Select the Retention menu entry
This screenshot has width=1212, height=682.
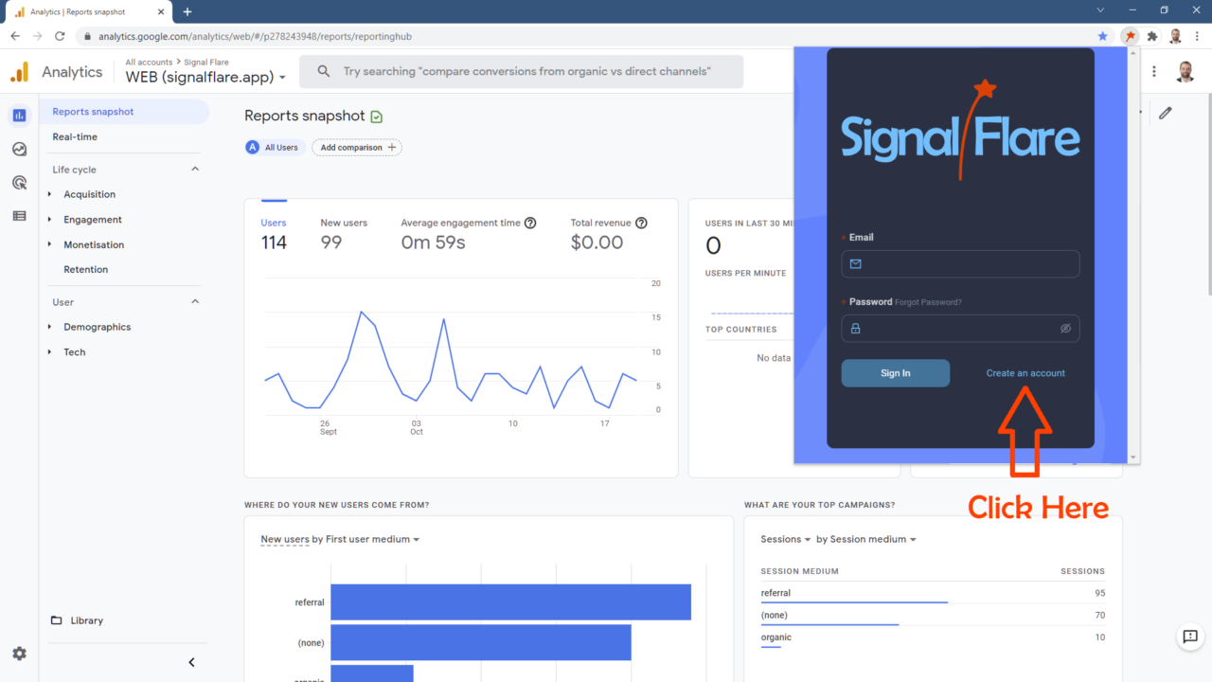click(85, 269)
